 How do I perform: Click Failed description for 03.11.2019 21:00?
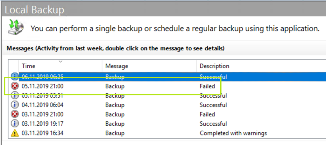[207, 114]
